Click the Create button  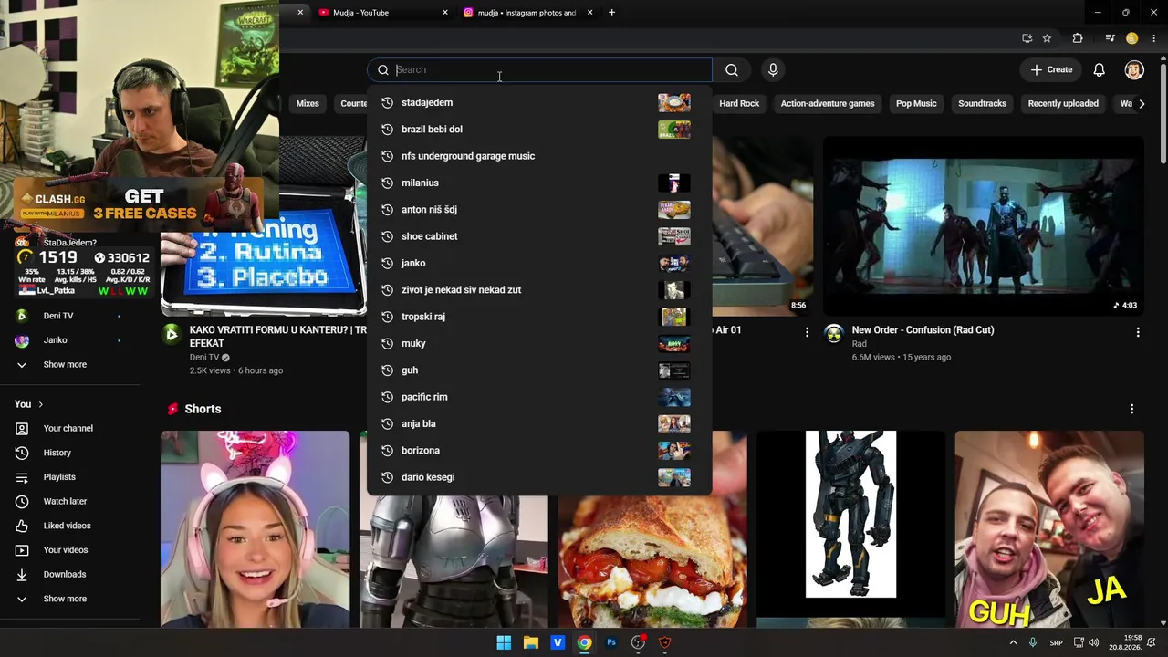pos(1051,69)
